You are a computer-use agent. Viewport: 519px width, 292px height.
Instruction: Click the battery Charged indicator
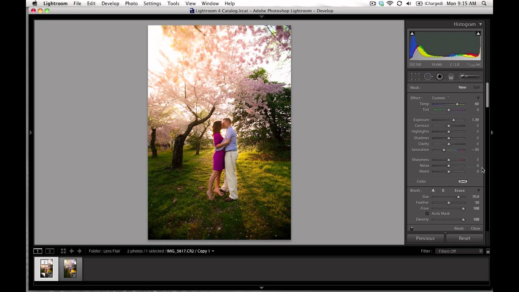pos(429,4)
